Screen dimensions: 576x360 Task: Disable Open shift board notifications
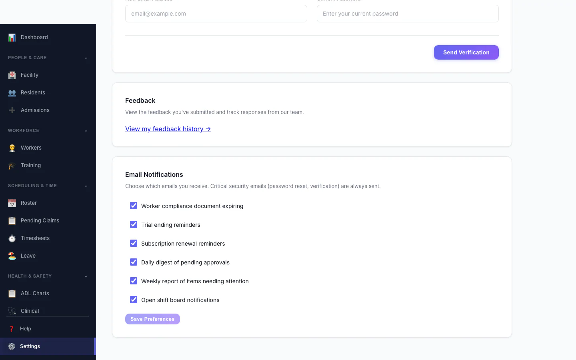coord(134,300)
